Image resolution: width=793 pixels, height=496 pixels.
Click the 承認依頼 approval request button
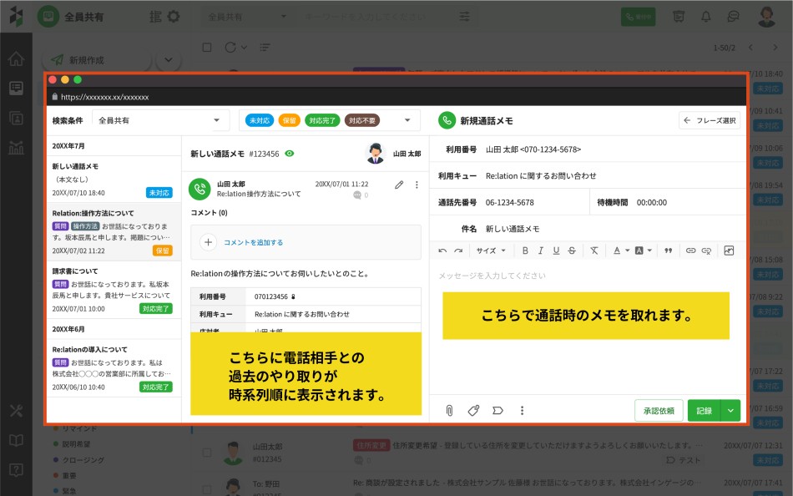659,410
